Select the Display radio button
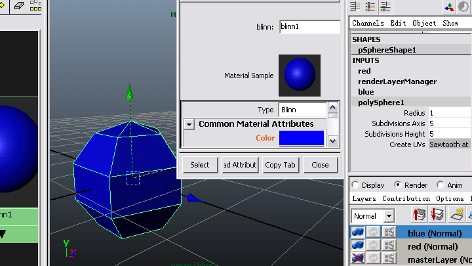The image size is (472, 266). click(356, 185)
